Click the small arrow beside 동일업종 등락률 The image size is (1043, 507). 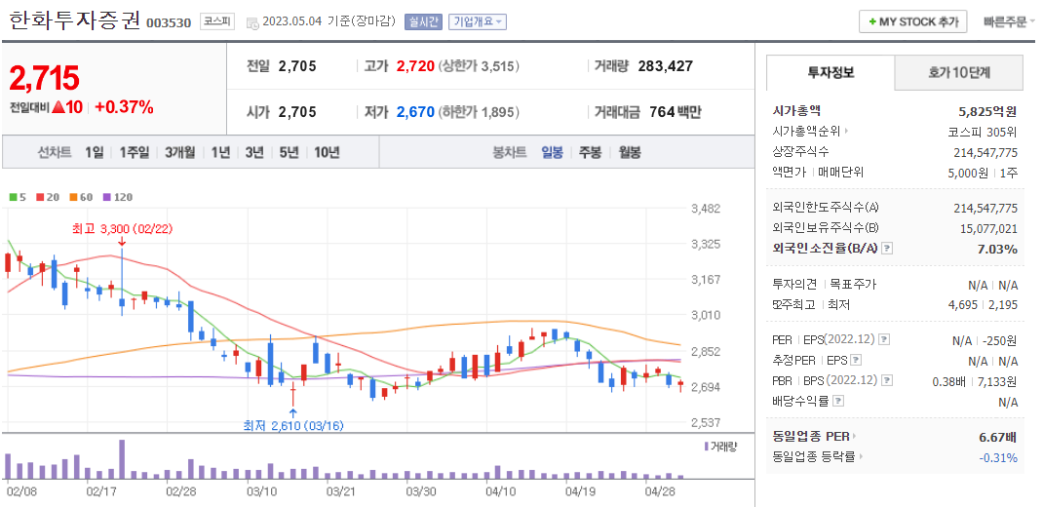click(x=860, y=457)
